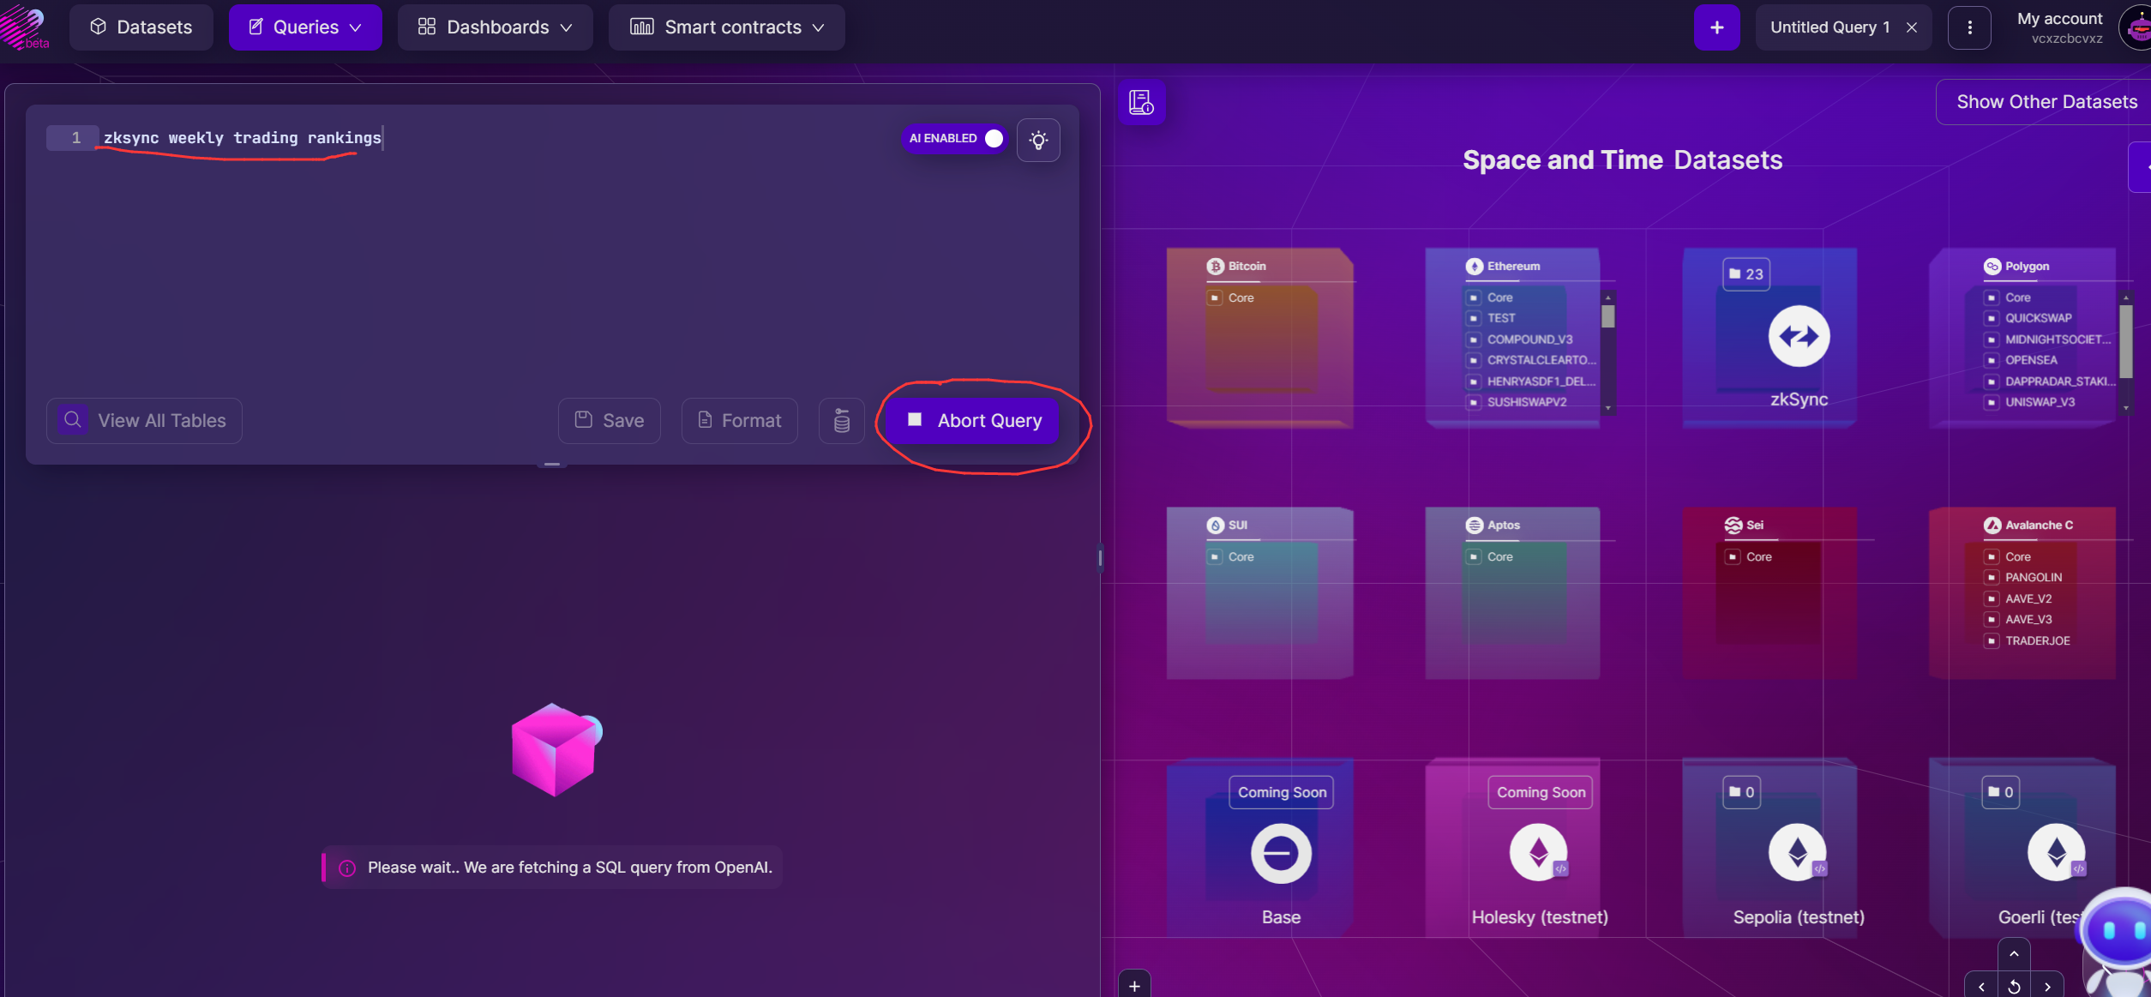Click the up arrow navigation control
This screenshot has width=2151, height=997.
pyautogui.click(x=2014, y=953)
